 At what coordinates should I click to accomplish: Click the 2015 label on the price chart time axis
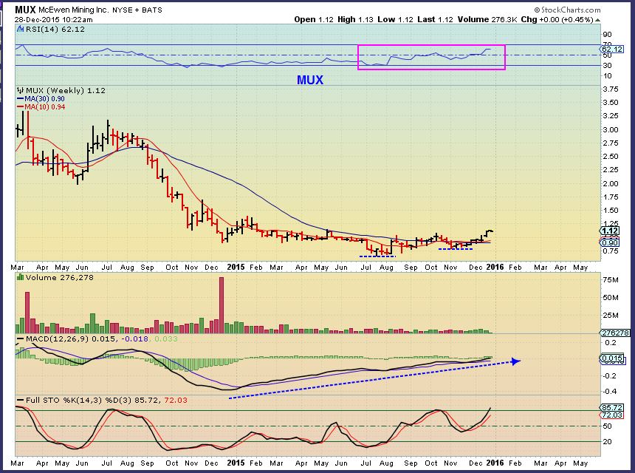click(x=236, y=267)
